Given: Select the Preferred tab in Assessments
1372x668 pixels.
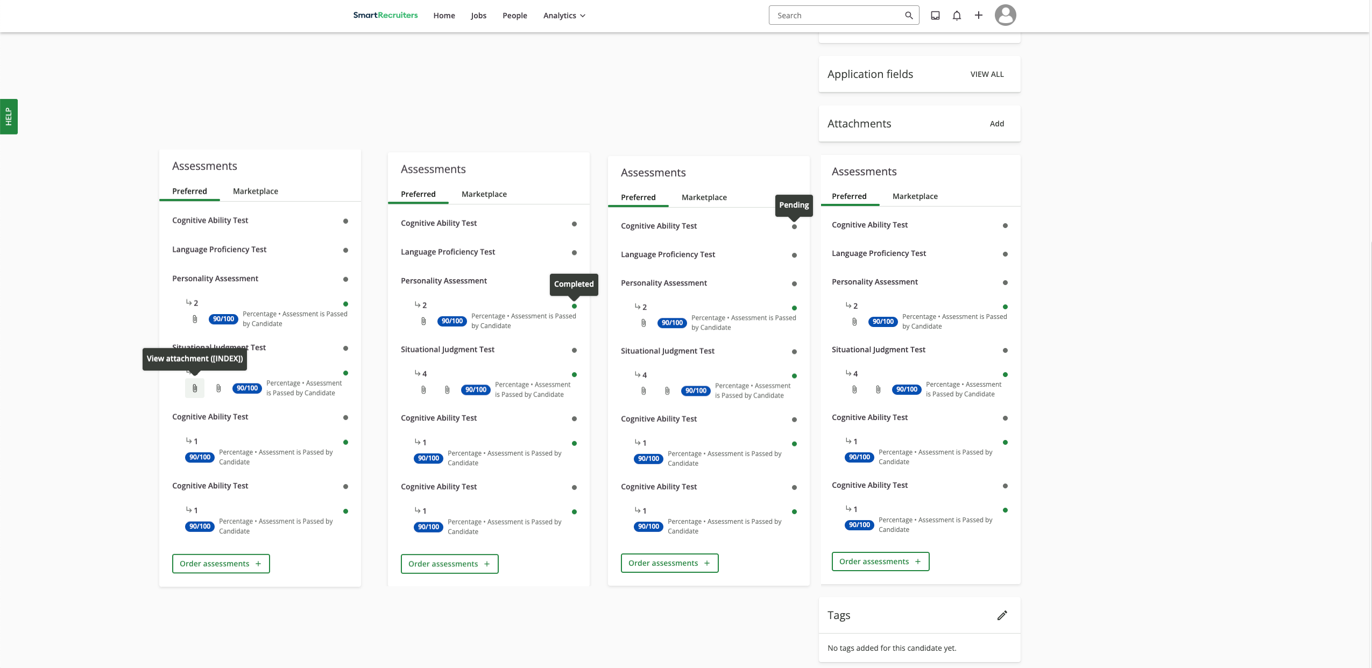Looking at the screenshot, I should pos(189,191).
